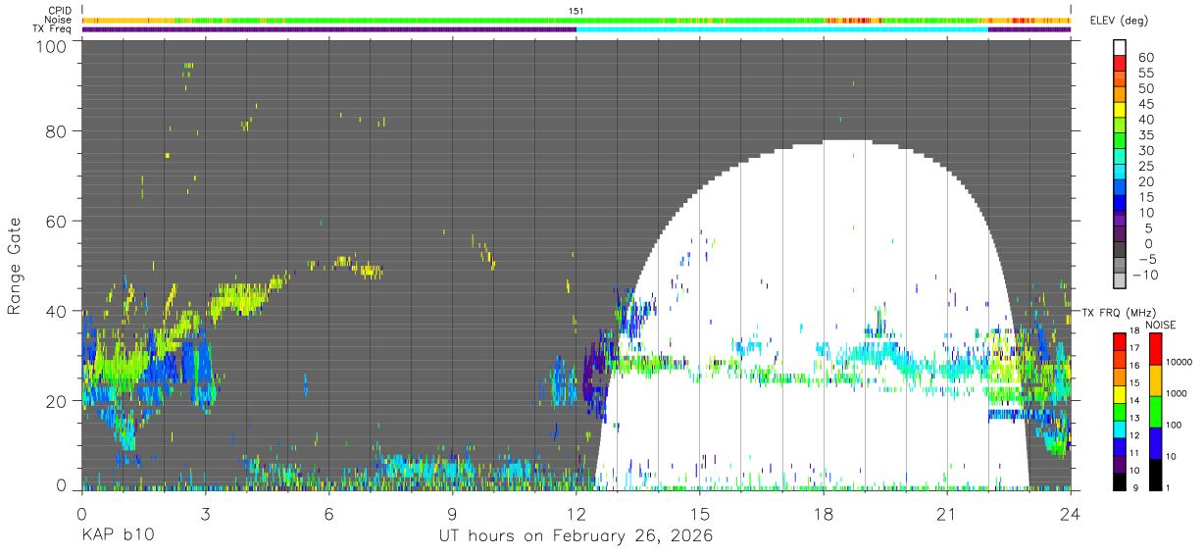Click the 15 tick label on time axis
The width and height of the screenshot is (1204, 556).
pos(700,515)
